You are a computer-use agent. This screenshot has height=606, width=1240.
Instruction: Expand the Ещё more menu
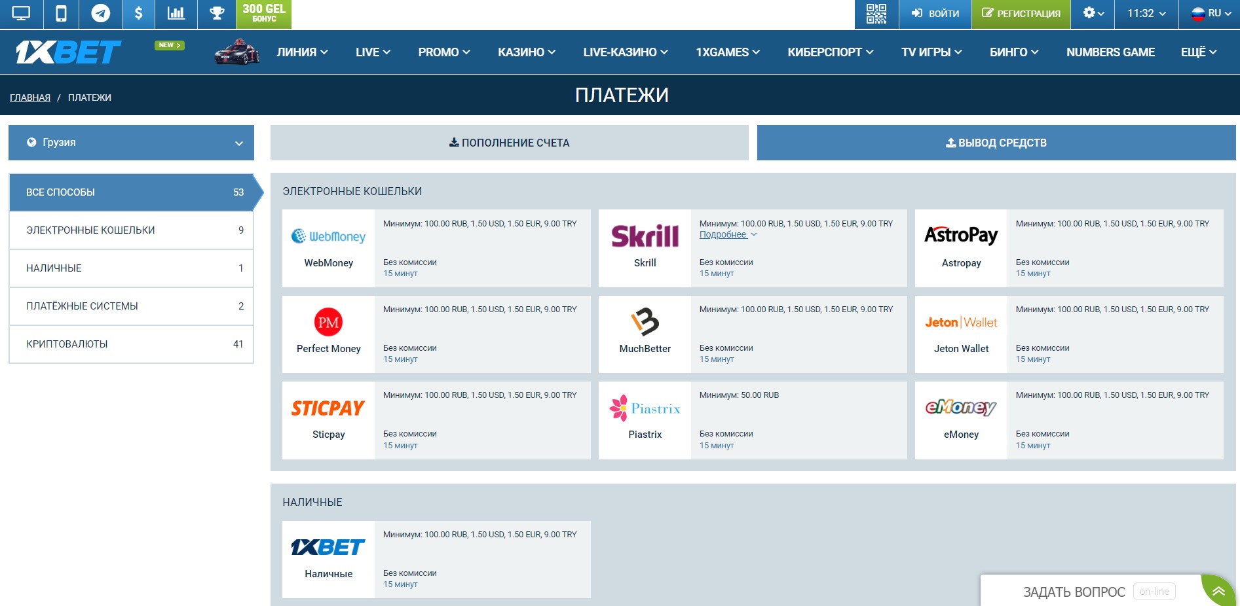tap(1199, 52)
